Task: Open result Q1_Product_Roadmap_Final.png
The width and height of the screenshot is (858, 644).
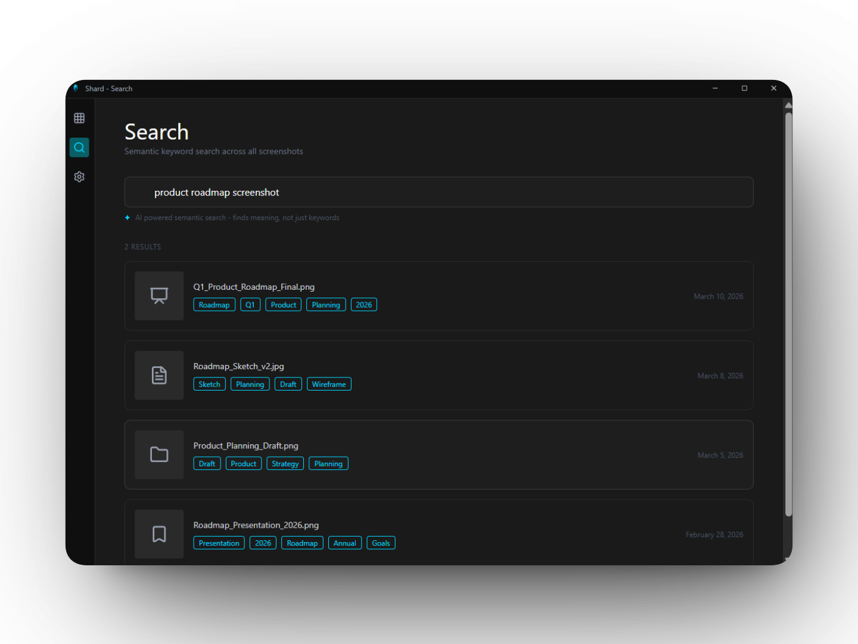Action: pos(439,296)
